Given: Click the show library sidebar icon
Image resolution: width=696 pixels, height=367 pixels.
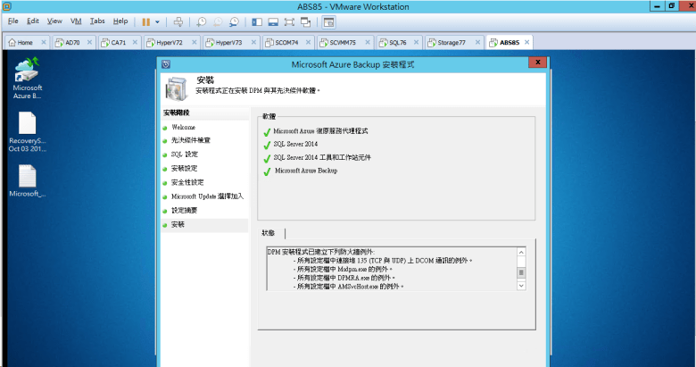Looking at the screenshot, I should 257,21.
